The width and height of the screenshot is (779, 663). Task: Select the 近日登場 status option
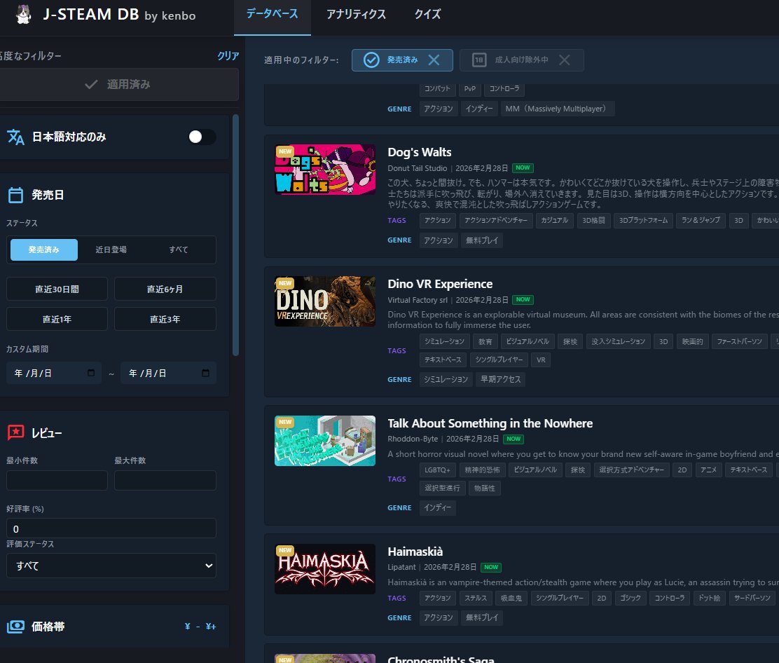[111, 250]
